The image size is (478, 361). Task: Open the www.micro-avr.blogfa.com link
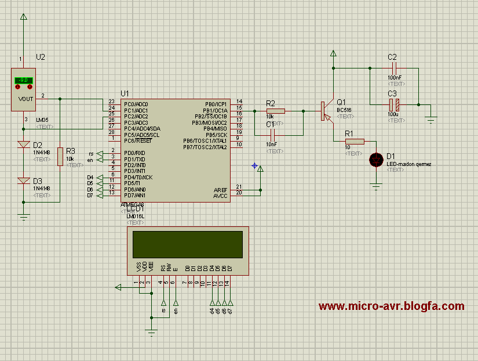point(391,306)
